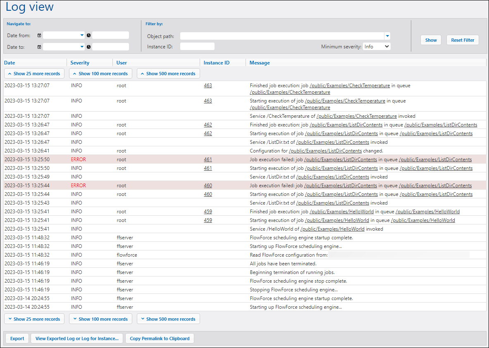Sort by the Date column header
489x348 pixels.
10,63
